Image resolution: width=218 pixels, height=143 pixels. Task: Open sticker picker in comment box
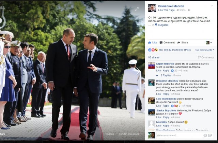click(x=210, y=136)
